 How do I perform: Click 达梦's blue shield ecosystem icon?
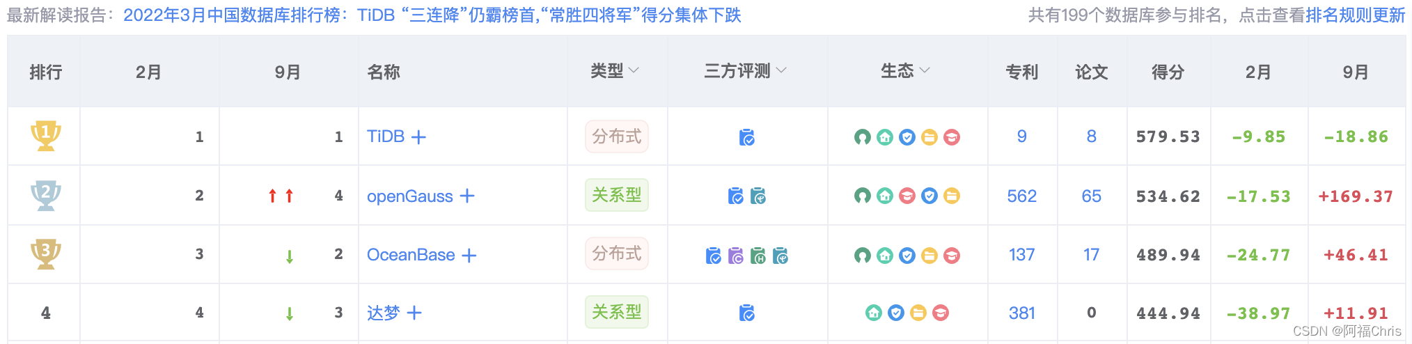pyautogui.click(x=896, y=313)
